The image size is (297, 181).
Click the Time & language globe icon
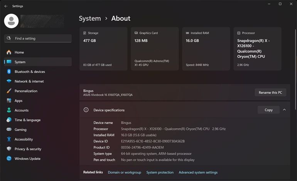[9, 120]
